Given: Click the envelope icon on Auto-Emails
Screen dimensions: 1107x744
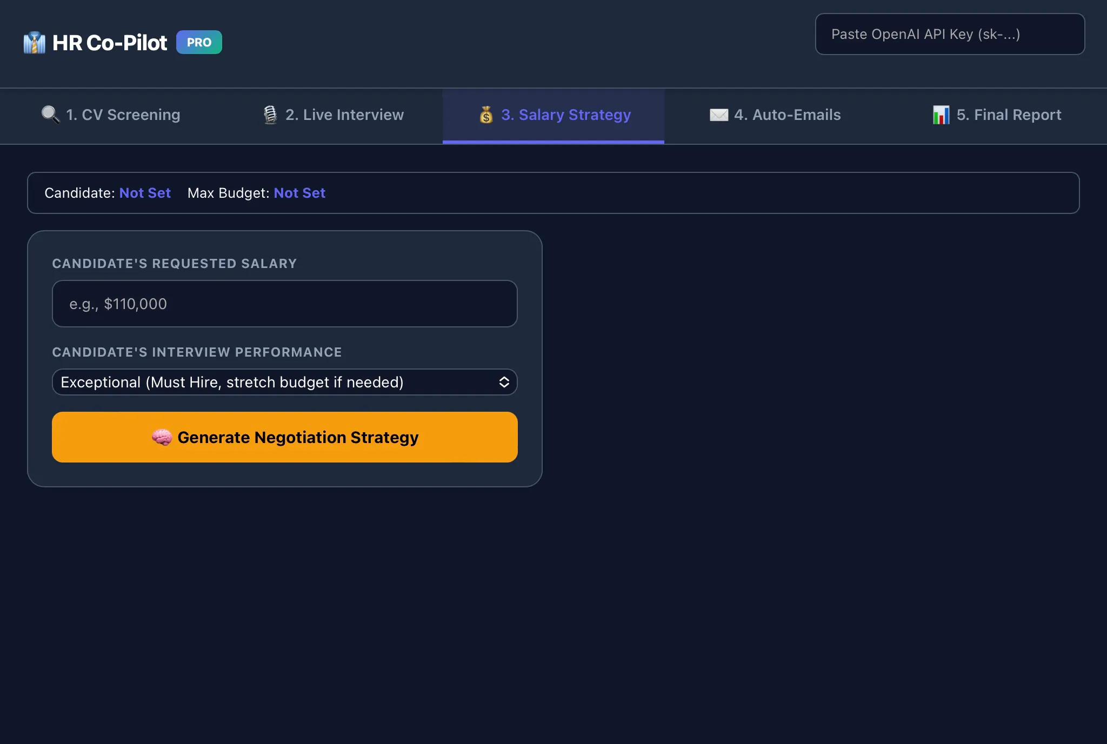Looking at the screenshot, I should (x=719, y=115).
